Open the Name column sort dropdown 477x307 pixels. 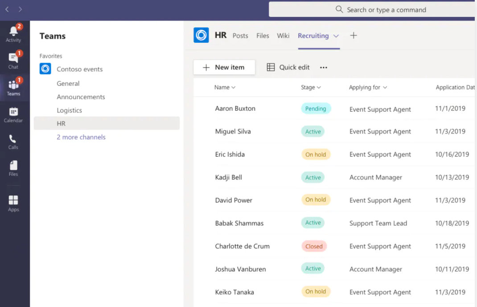click(x=232, y=87)
